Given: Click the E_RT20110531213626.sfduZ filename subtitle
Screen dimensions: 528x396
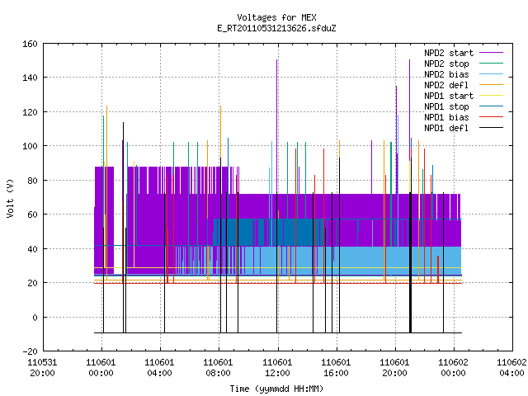Looking at the screenshot, I should click(276, 28).
